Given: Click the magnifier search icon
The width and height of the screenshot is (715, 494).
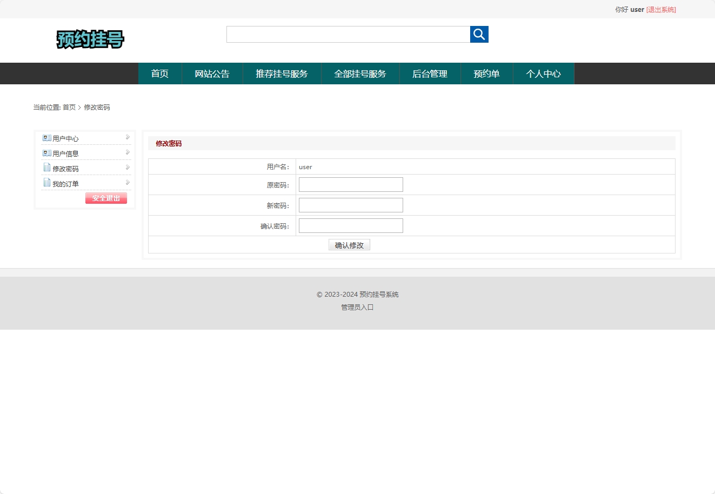Looking at the screenshot, I should click(x=479, y=34).
